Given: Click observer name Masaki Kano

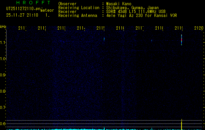Looking at the screenshot, I should click(119, 4).
